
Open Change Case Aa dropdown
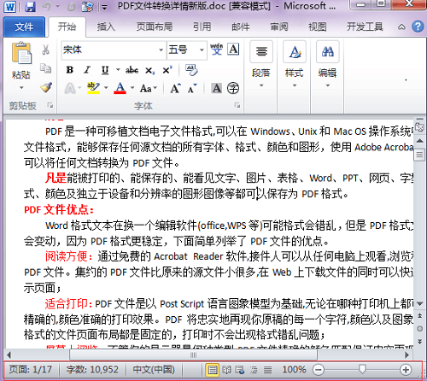(149, 89)
